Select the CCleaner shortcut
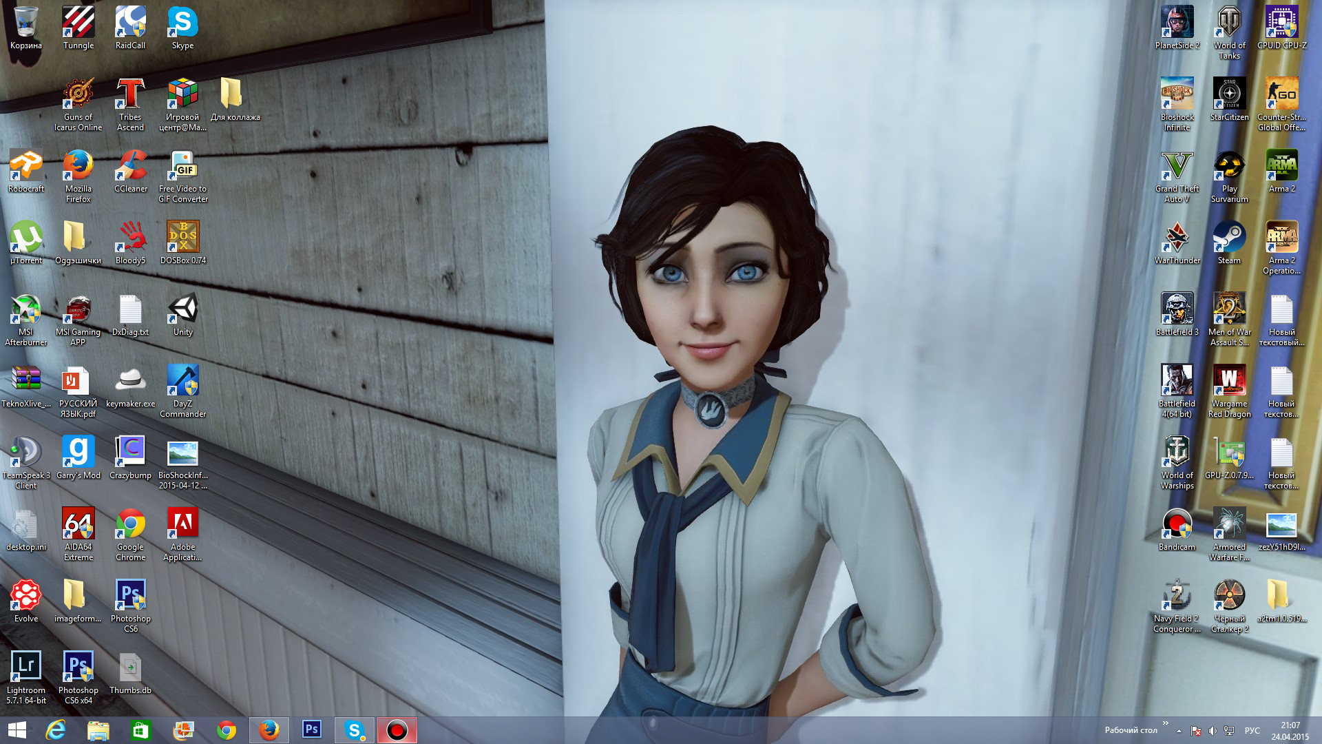Viewport: 1322px width, 744px height. tap(130, 171)
